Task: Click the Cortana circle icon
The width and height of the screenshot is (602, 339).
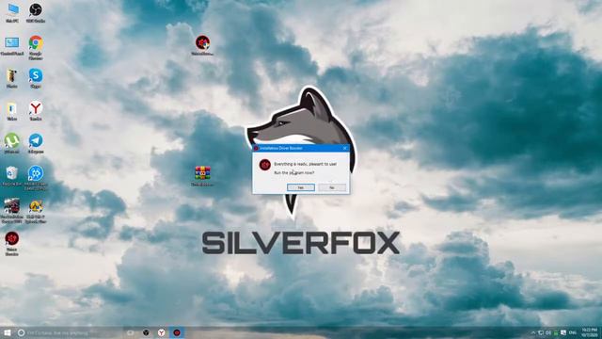Action: point(21,332)
